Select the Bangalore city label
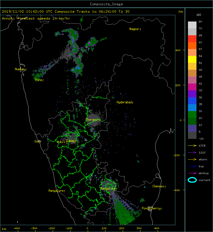The width and height of the screenshot is (213, 232). pos(108,188)
